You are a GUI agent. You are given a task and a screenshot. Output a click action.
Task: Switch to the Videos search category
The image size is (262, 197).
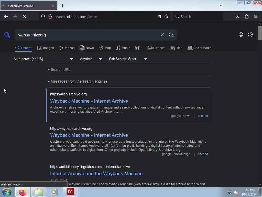click(x=67, y=48)
